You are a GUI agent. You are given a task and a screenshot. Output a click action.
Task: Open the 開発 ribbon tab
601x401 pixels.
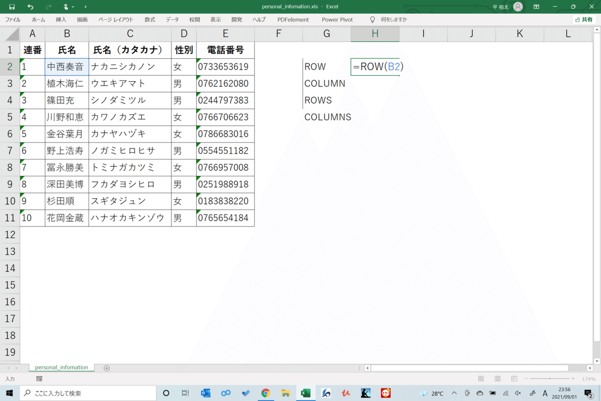point(237,20)
